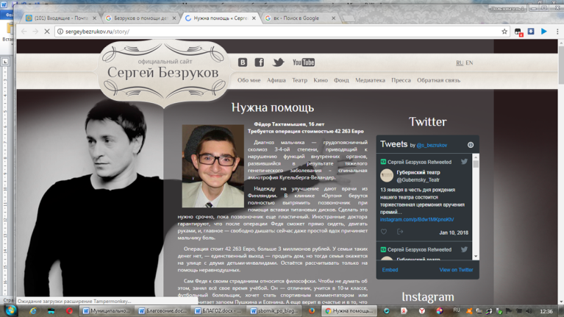Screen dimensions: 564x317
Task: Click the address bar URL field
Action: (282, 32)
